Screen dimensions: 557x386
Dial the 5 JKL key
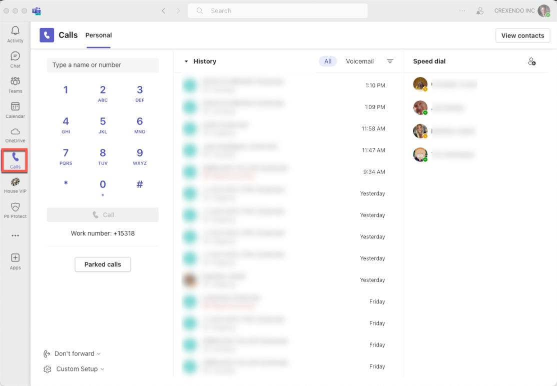tap(103, 125)
